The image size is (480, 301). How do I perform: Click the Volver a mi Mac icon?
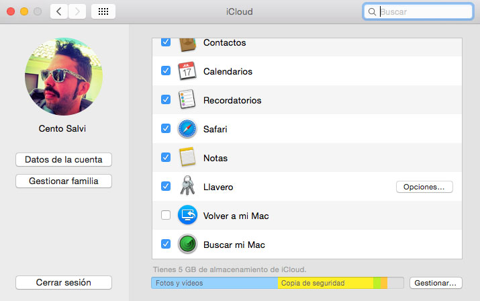click(187, 215)
